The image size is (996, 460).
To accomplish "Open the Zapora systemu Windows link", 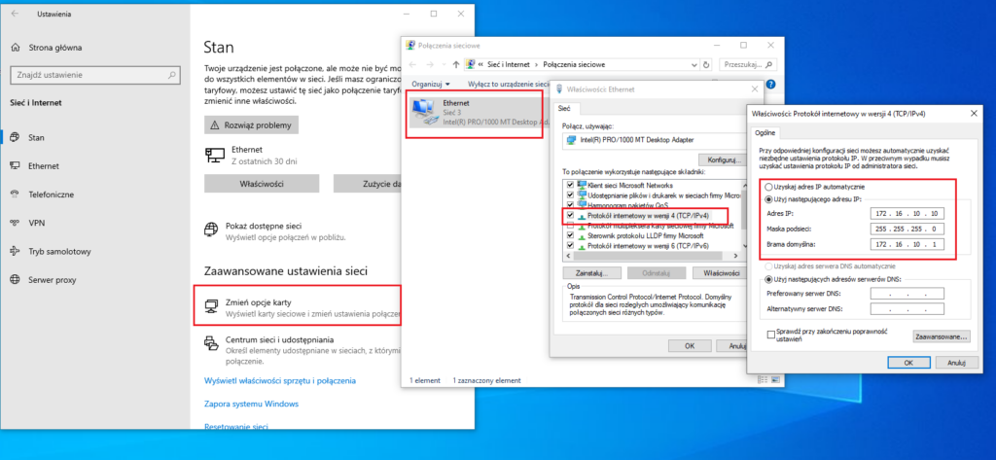I will 251,404.
